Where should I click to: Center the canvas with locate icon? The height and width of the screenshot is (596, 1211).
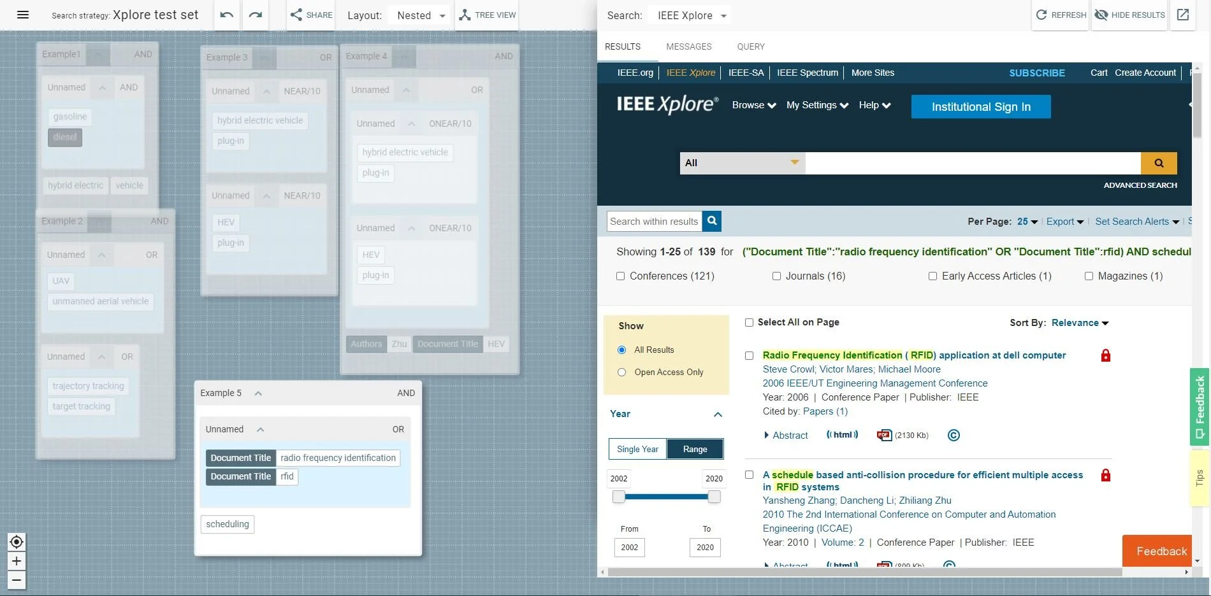[x=17, y=542]
